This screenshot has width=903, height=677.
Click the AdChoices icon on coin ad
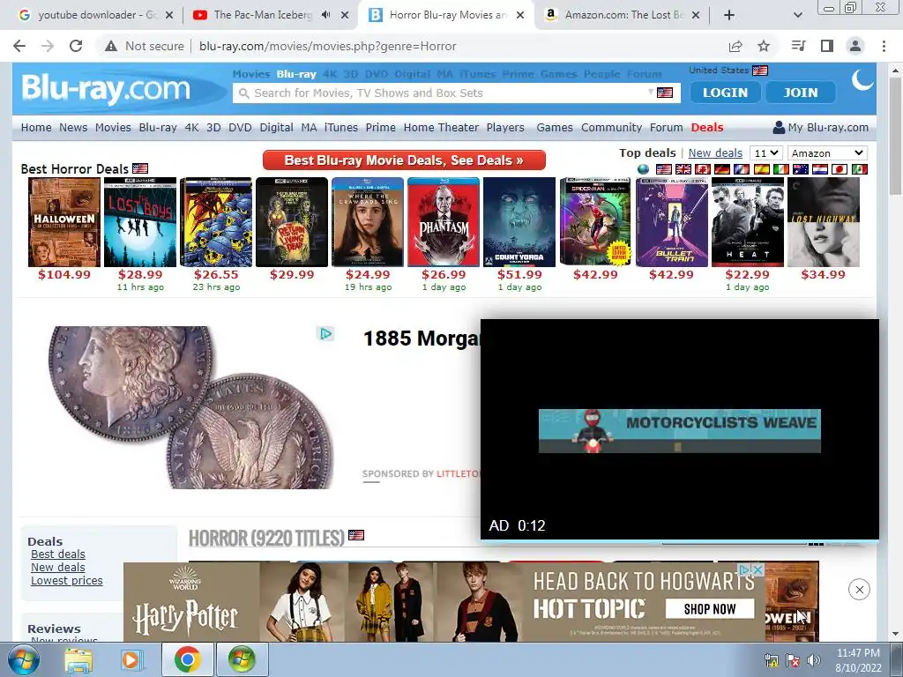pos(325,334)
